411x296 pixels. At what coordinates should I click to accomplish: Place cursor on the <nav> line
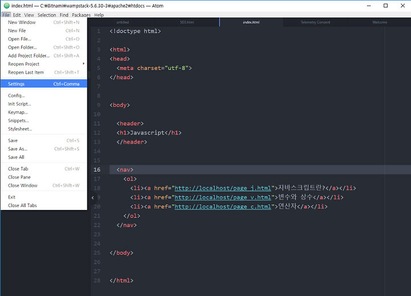pos(125,170)
